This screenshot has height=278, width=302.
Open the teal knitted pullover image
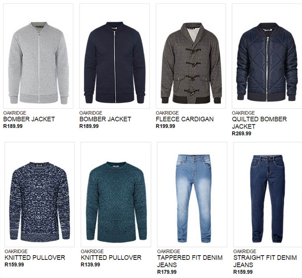click(x=116, y=194)
